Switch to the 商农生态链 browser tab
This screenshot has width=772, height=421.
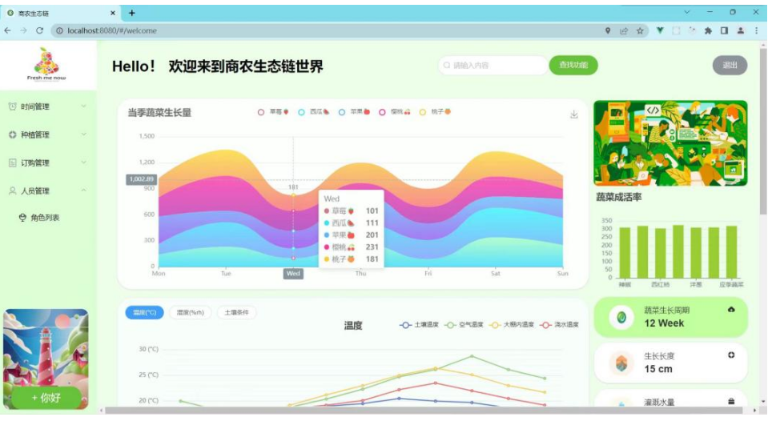tap(59, 14)
